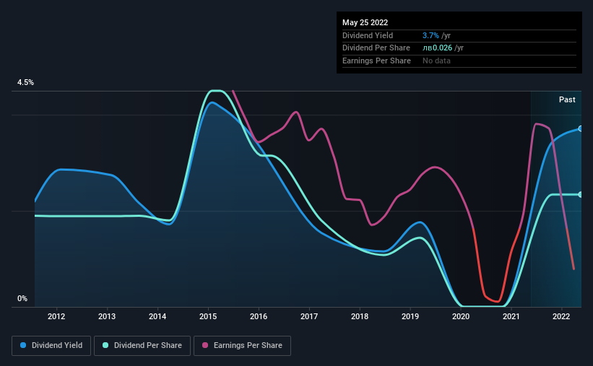The height and width of the screenshot is (366, 593).
Task: Click the No data earnings value
Action: tap(436, 61)
